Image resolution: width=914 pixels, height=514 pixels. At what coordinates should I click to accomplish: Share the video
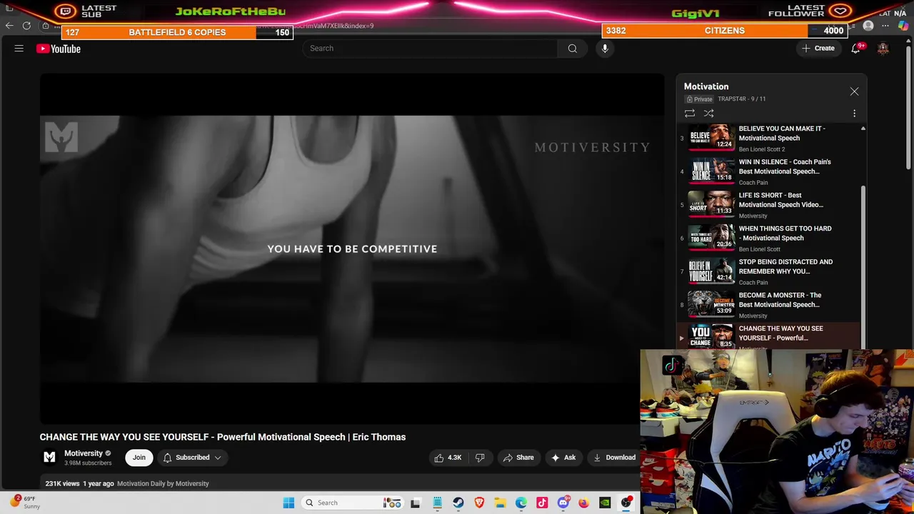(x=518, y=458)
